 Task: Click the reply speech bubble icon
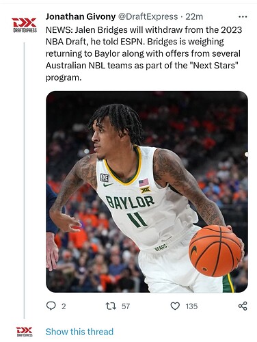point(51,306)
